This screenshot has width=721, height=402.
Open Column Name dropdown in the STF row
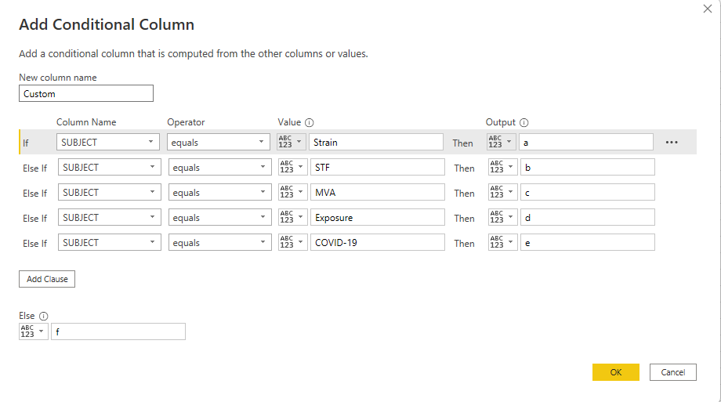[x=110, y=167]
